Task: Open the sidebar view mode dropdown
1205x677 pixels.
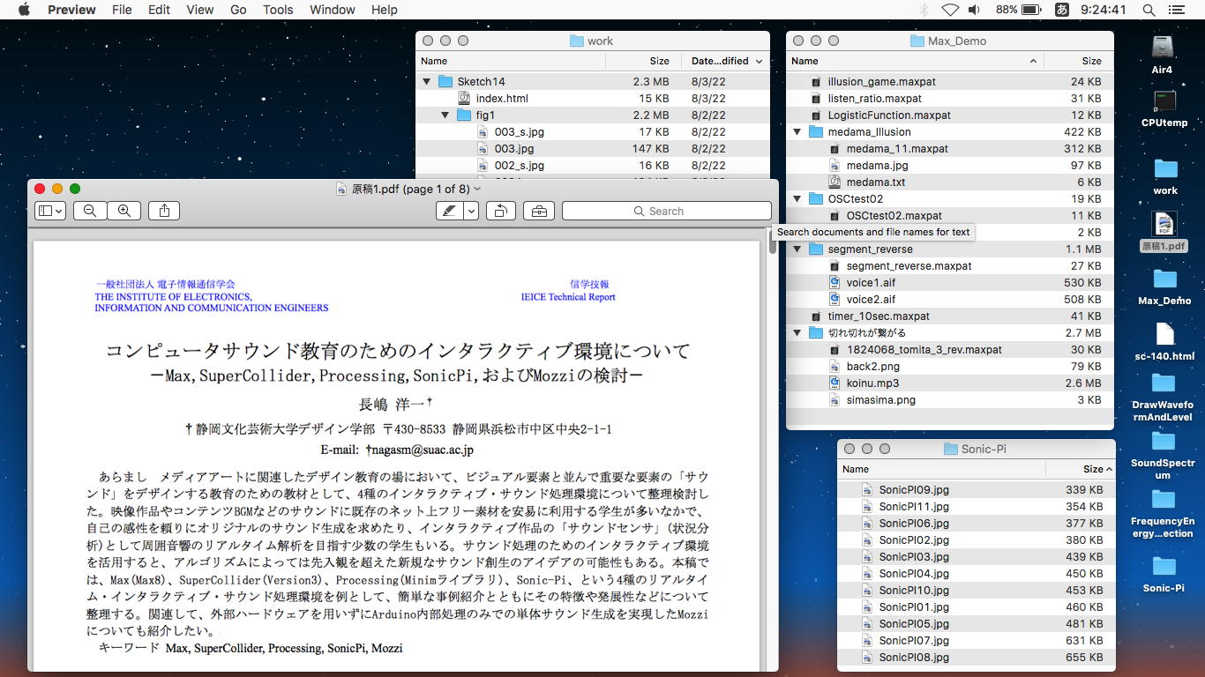Action: pyautogui.click(x=50, y=211)
